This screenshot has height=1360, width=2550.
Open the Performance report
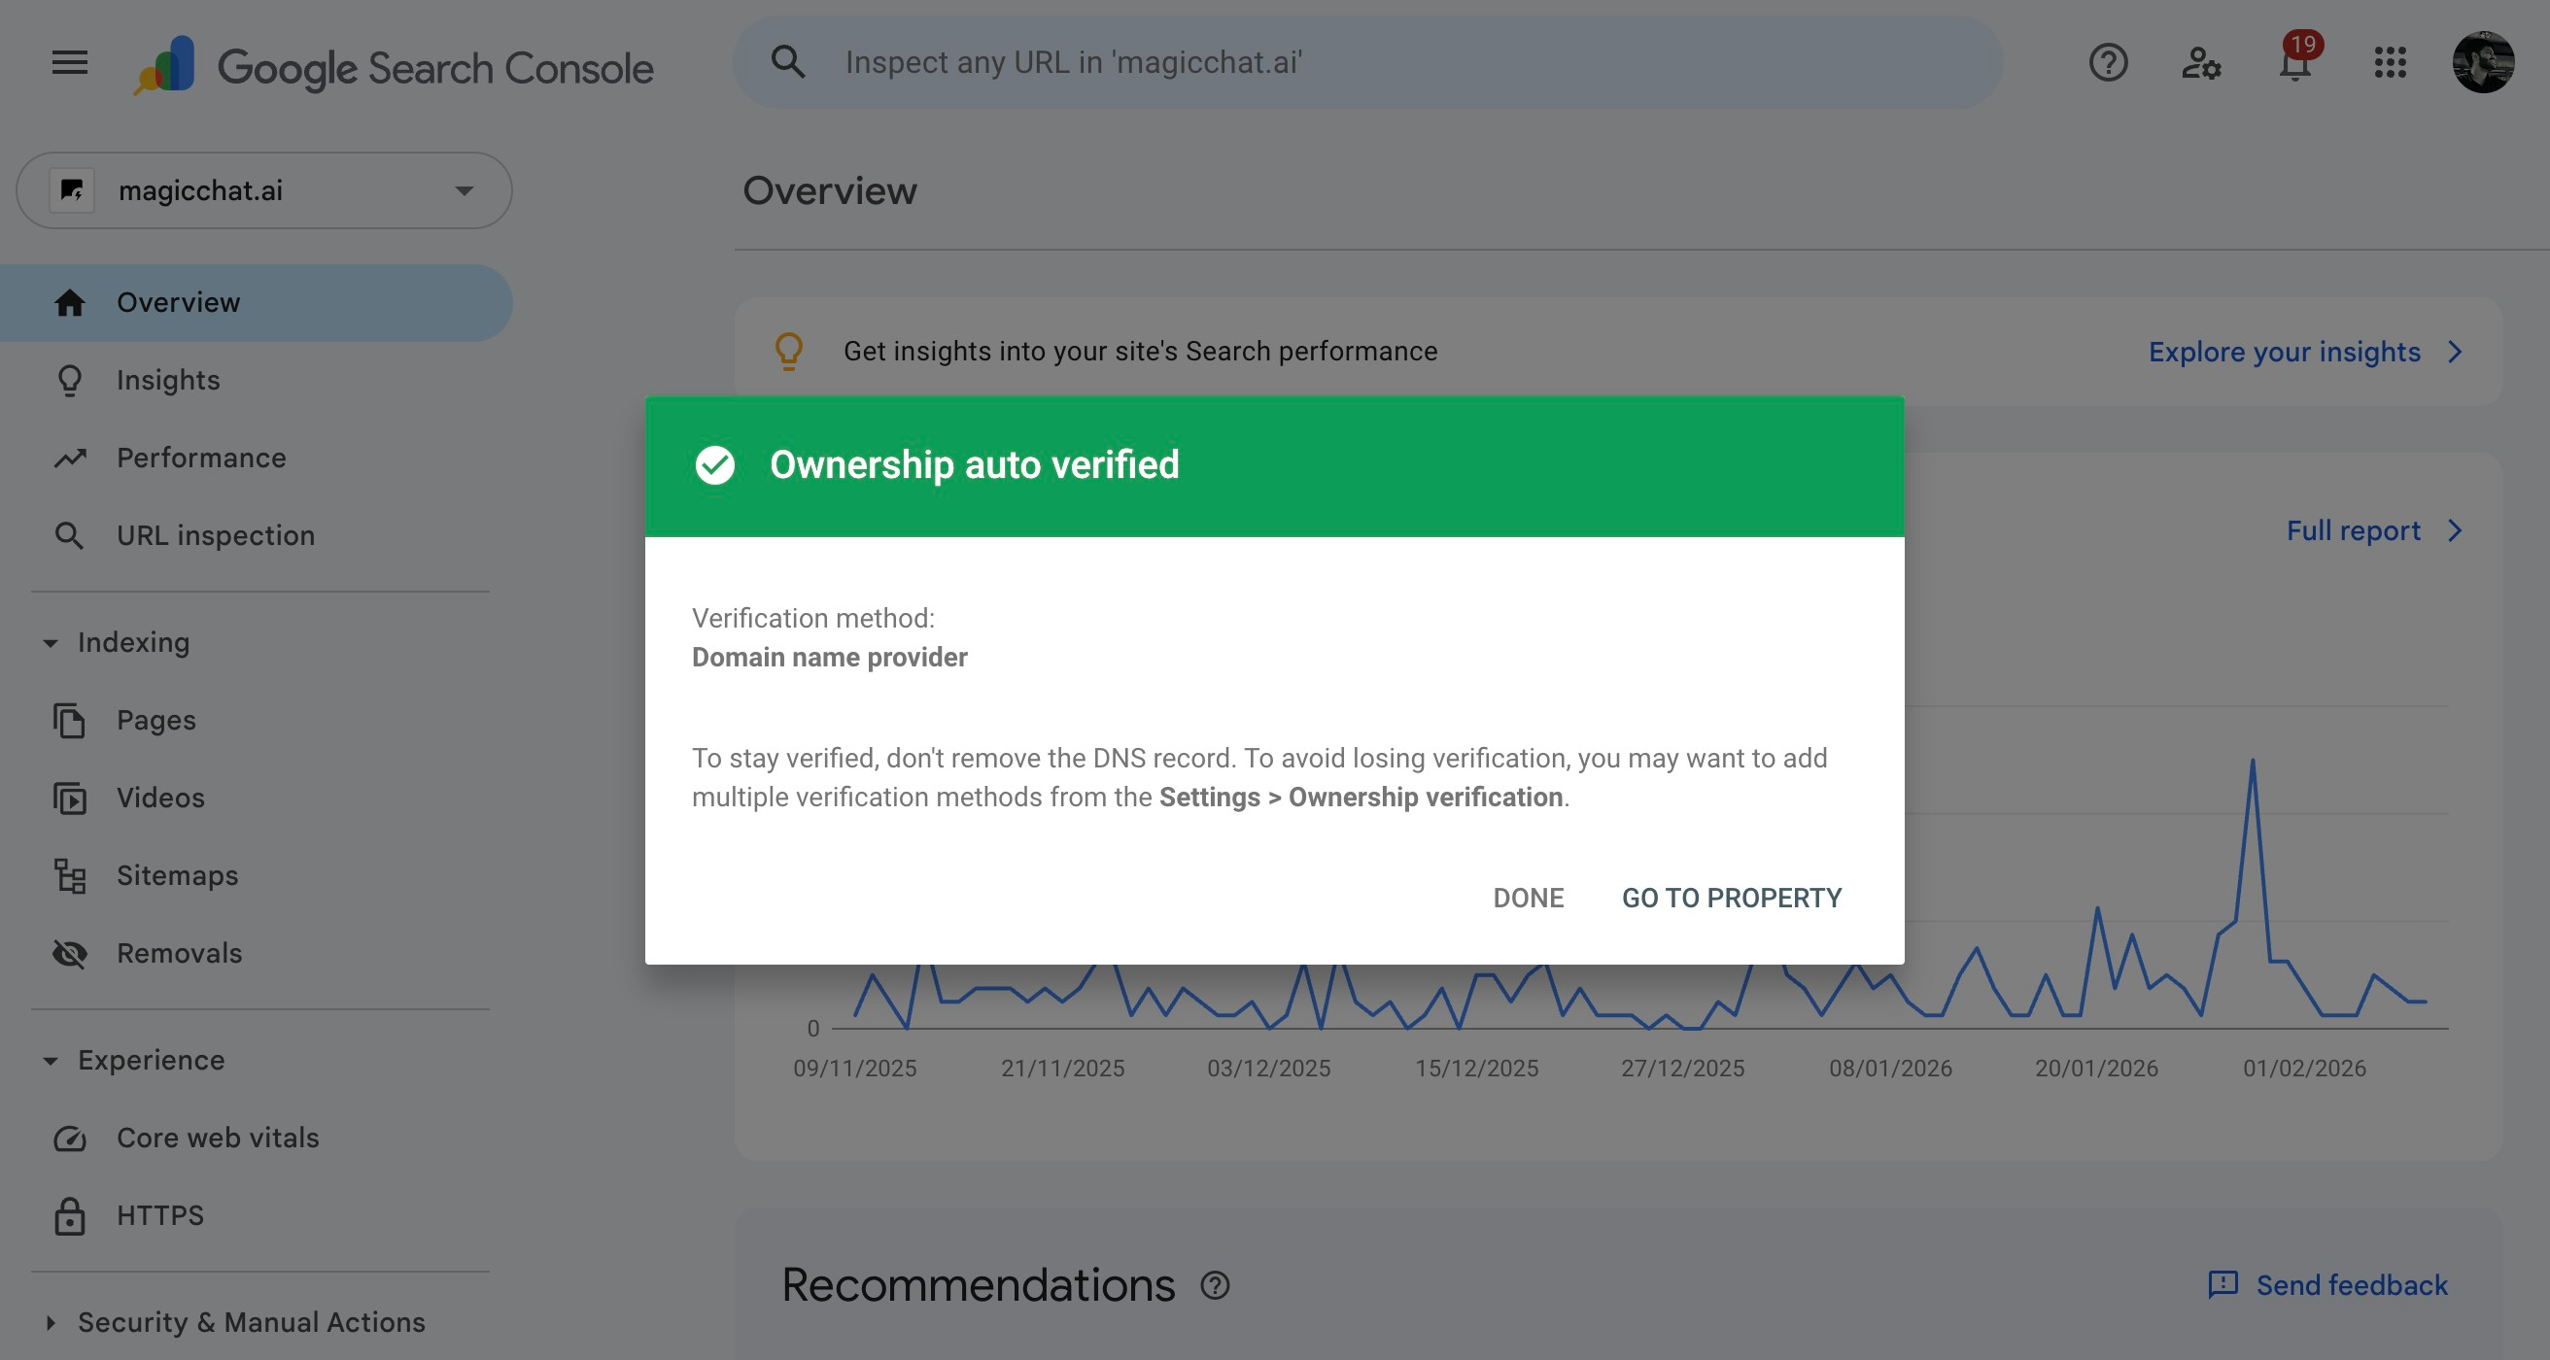point(257,458)
